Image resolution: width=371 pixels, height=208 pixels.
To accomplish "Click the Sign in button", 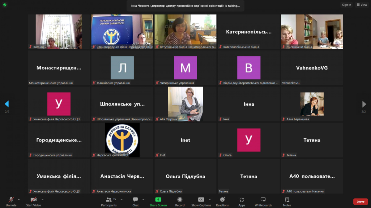I will click(x=346, y=5).
